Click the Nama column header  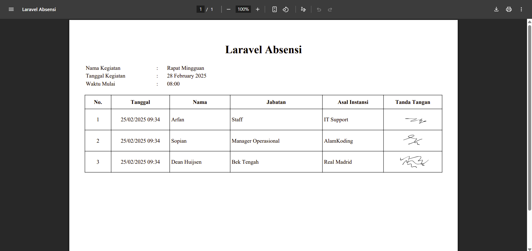coord(200,102)
